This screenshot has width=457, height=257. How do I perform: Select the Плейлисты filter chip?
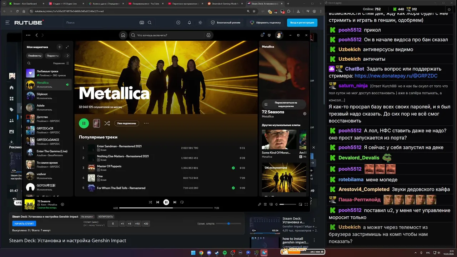tap(35, 56)
